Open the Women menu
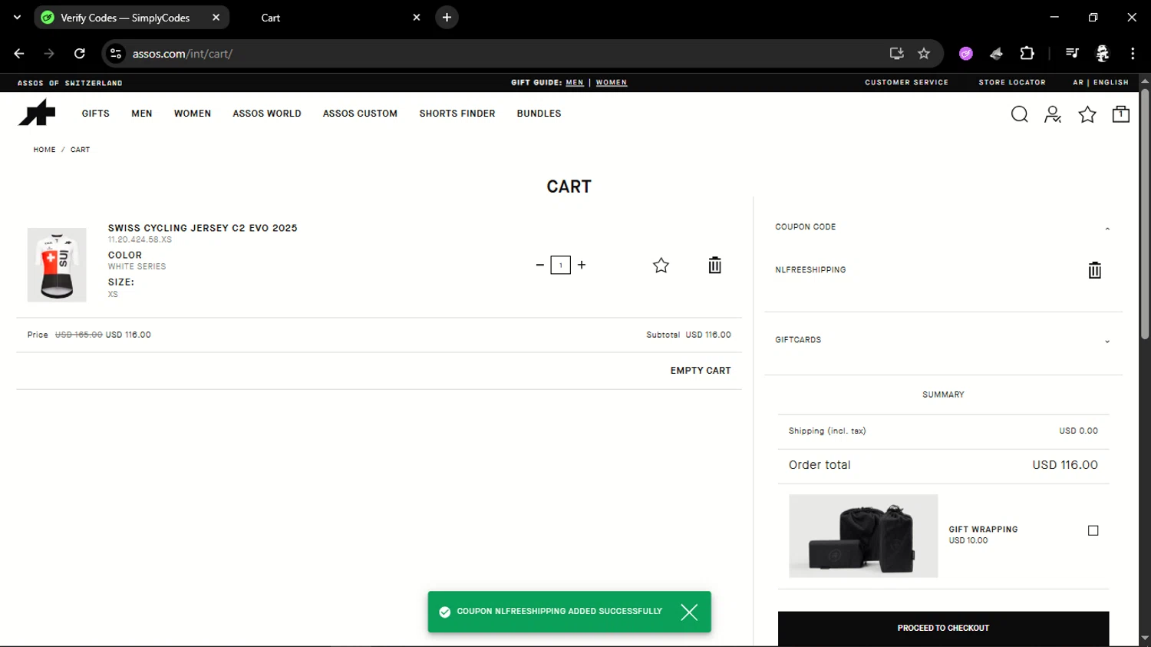 [x=193, y=114]
